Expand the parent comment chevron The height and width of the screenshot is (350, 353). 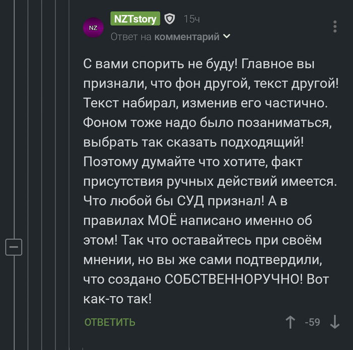227,36
